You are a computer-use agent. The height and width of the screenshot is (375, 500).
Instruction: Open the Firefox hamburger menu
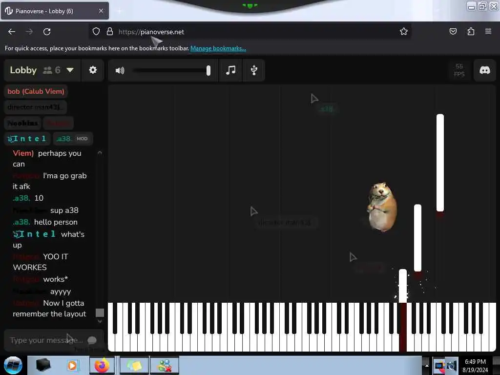(488, 31)
